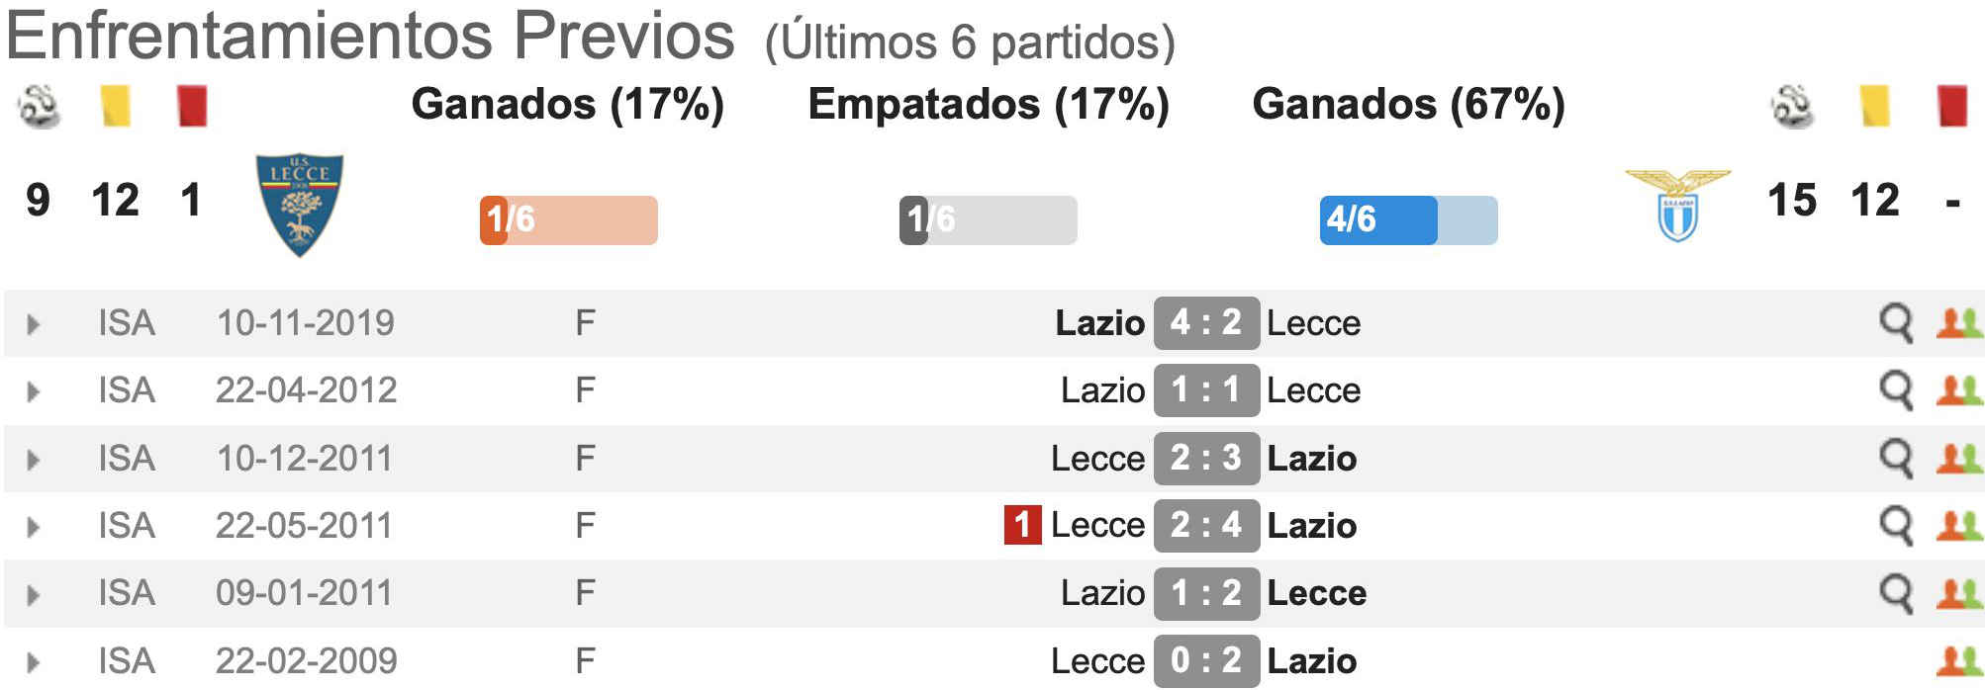Expand the 10-12-2011 match row

point(33,460)
